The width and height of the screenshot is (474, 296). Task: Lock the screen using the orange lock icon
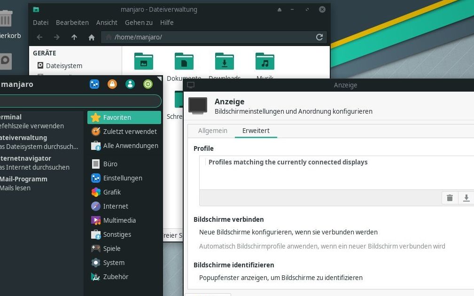(112, 84)
